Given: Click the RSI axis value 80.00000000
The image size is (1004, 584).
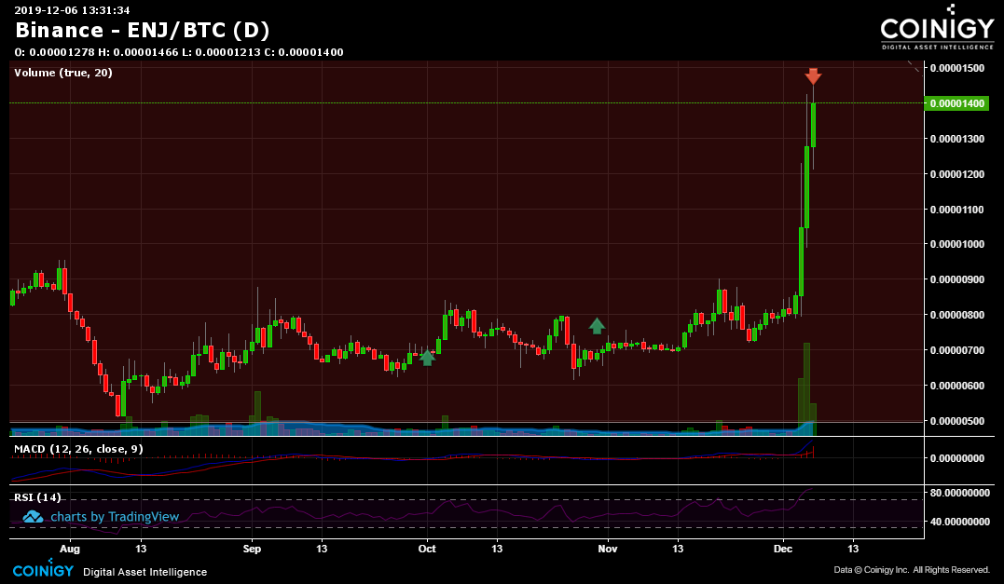Looking at the screenshot, I should pos(960,493).
